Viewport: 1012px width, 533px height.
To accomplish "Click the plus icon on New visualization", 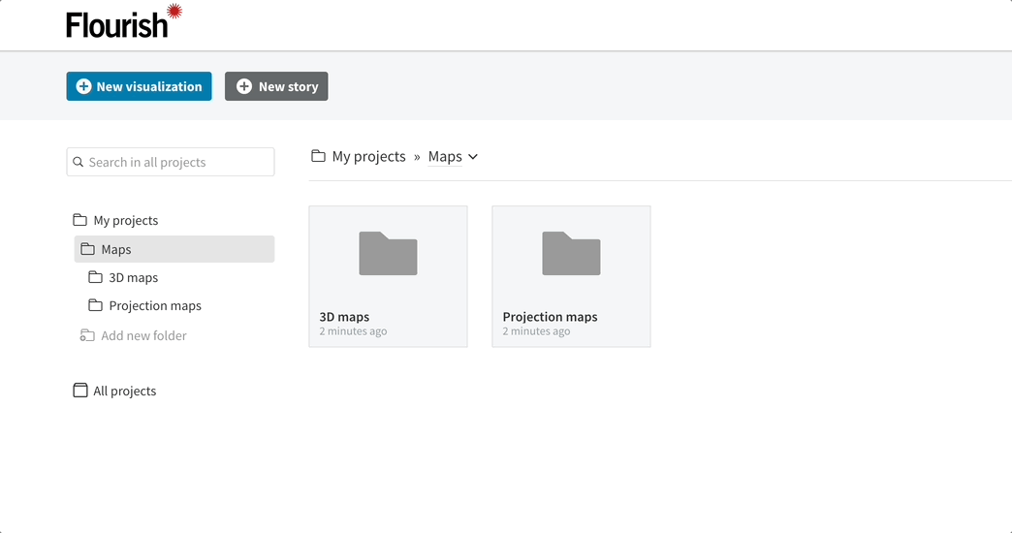I will (84, 86).
